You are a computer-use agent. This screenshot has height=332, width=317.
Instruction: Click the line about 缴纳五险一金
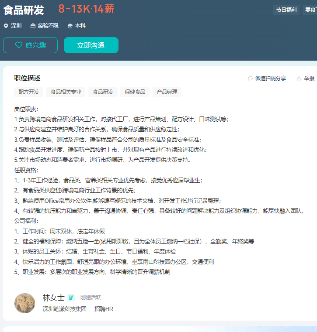click(x=134, y=241)
